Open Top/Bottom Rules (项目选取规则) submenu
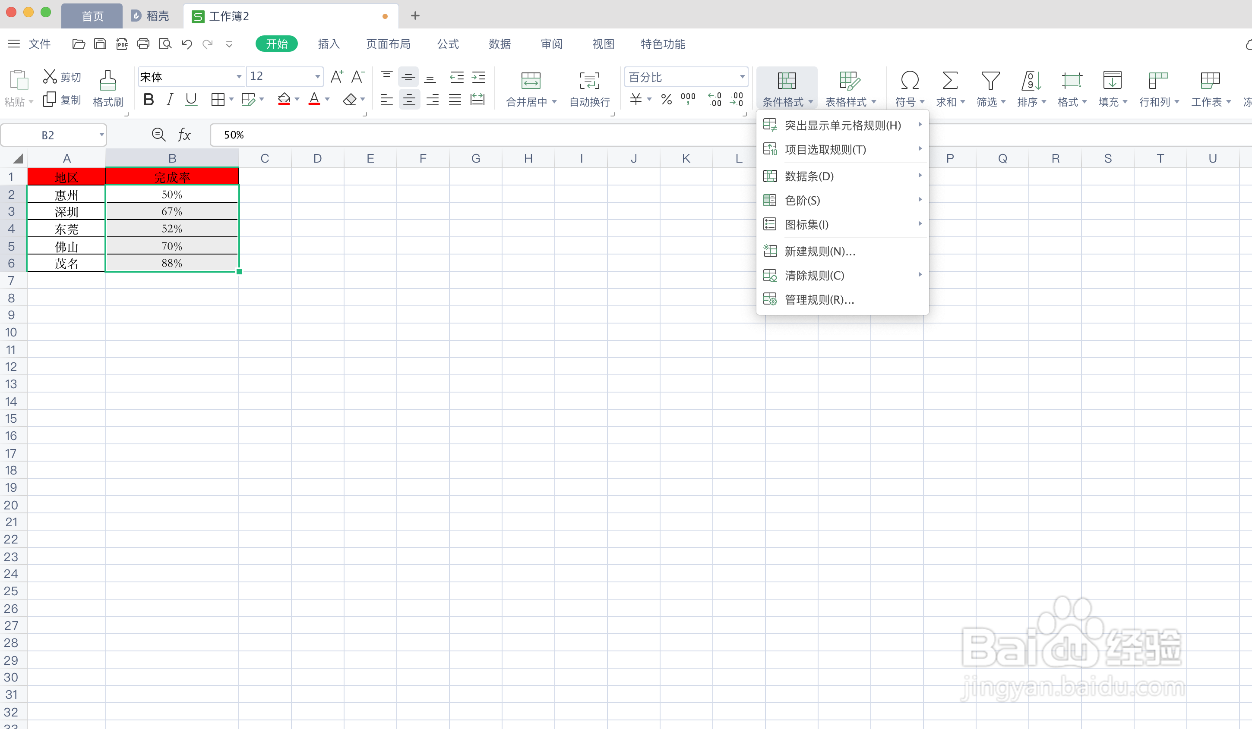The height and width of the screenshot is (729, 1252). pyautogui.click(x=842, y=149)
